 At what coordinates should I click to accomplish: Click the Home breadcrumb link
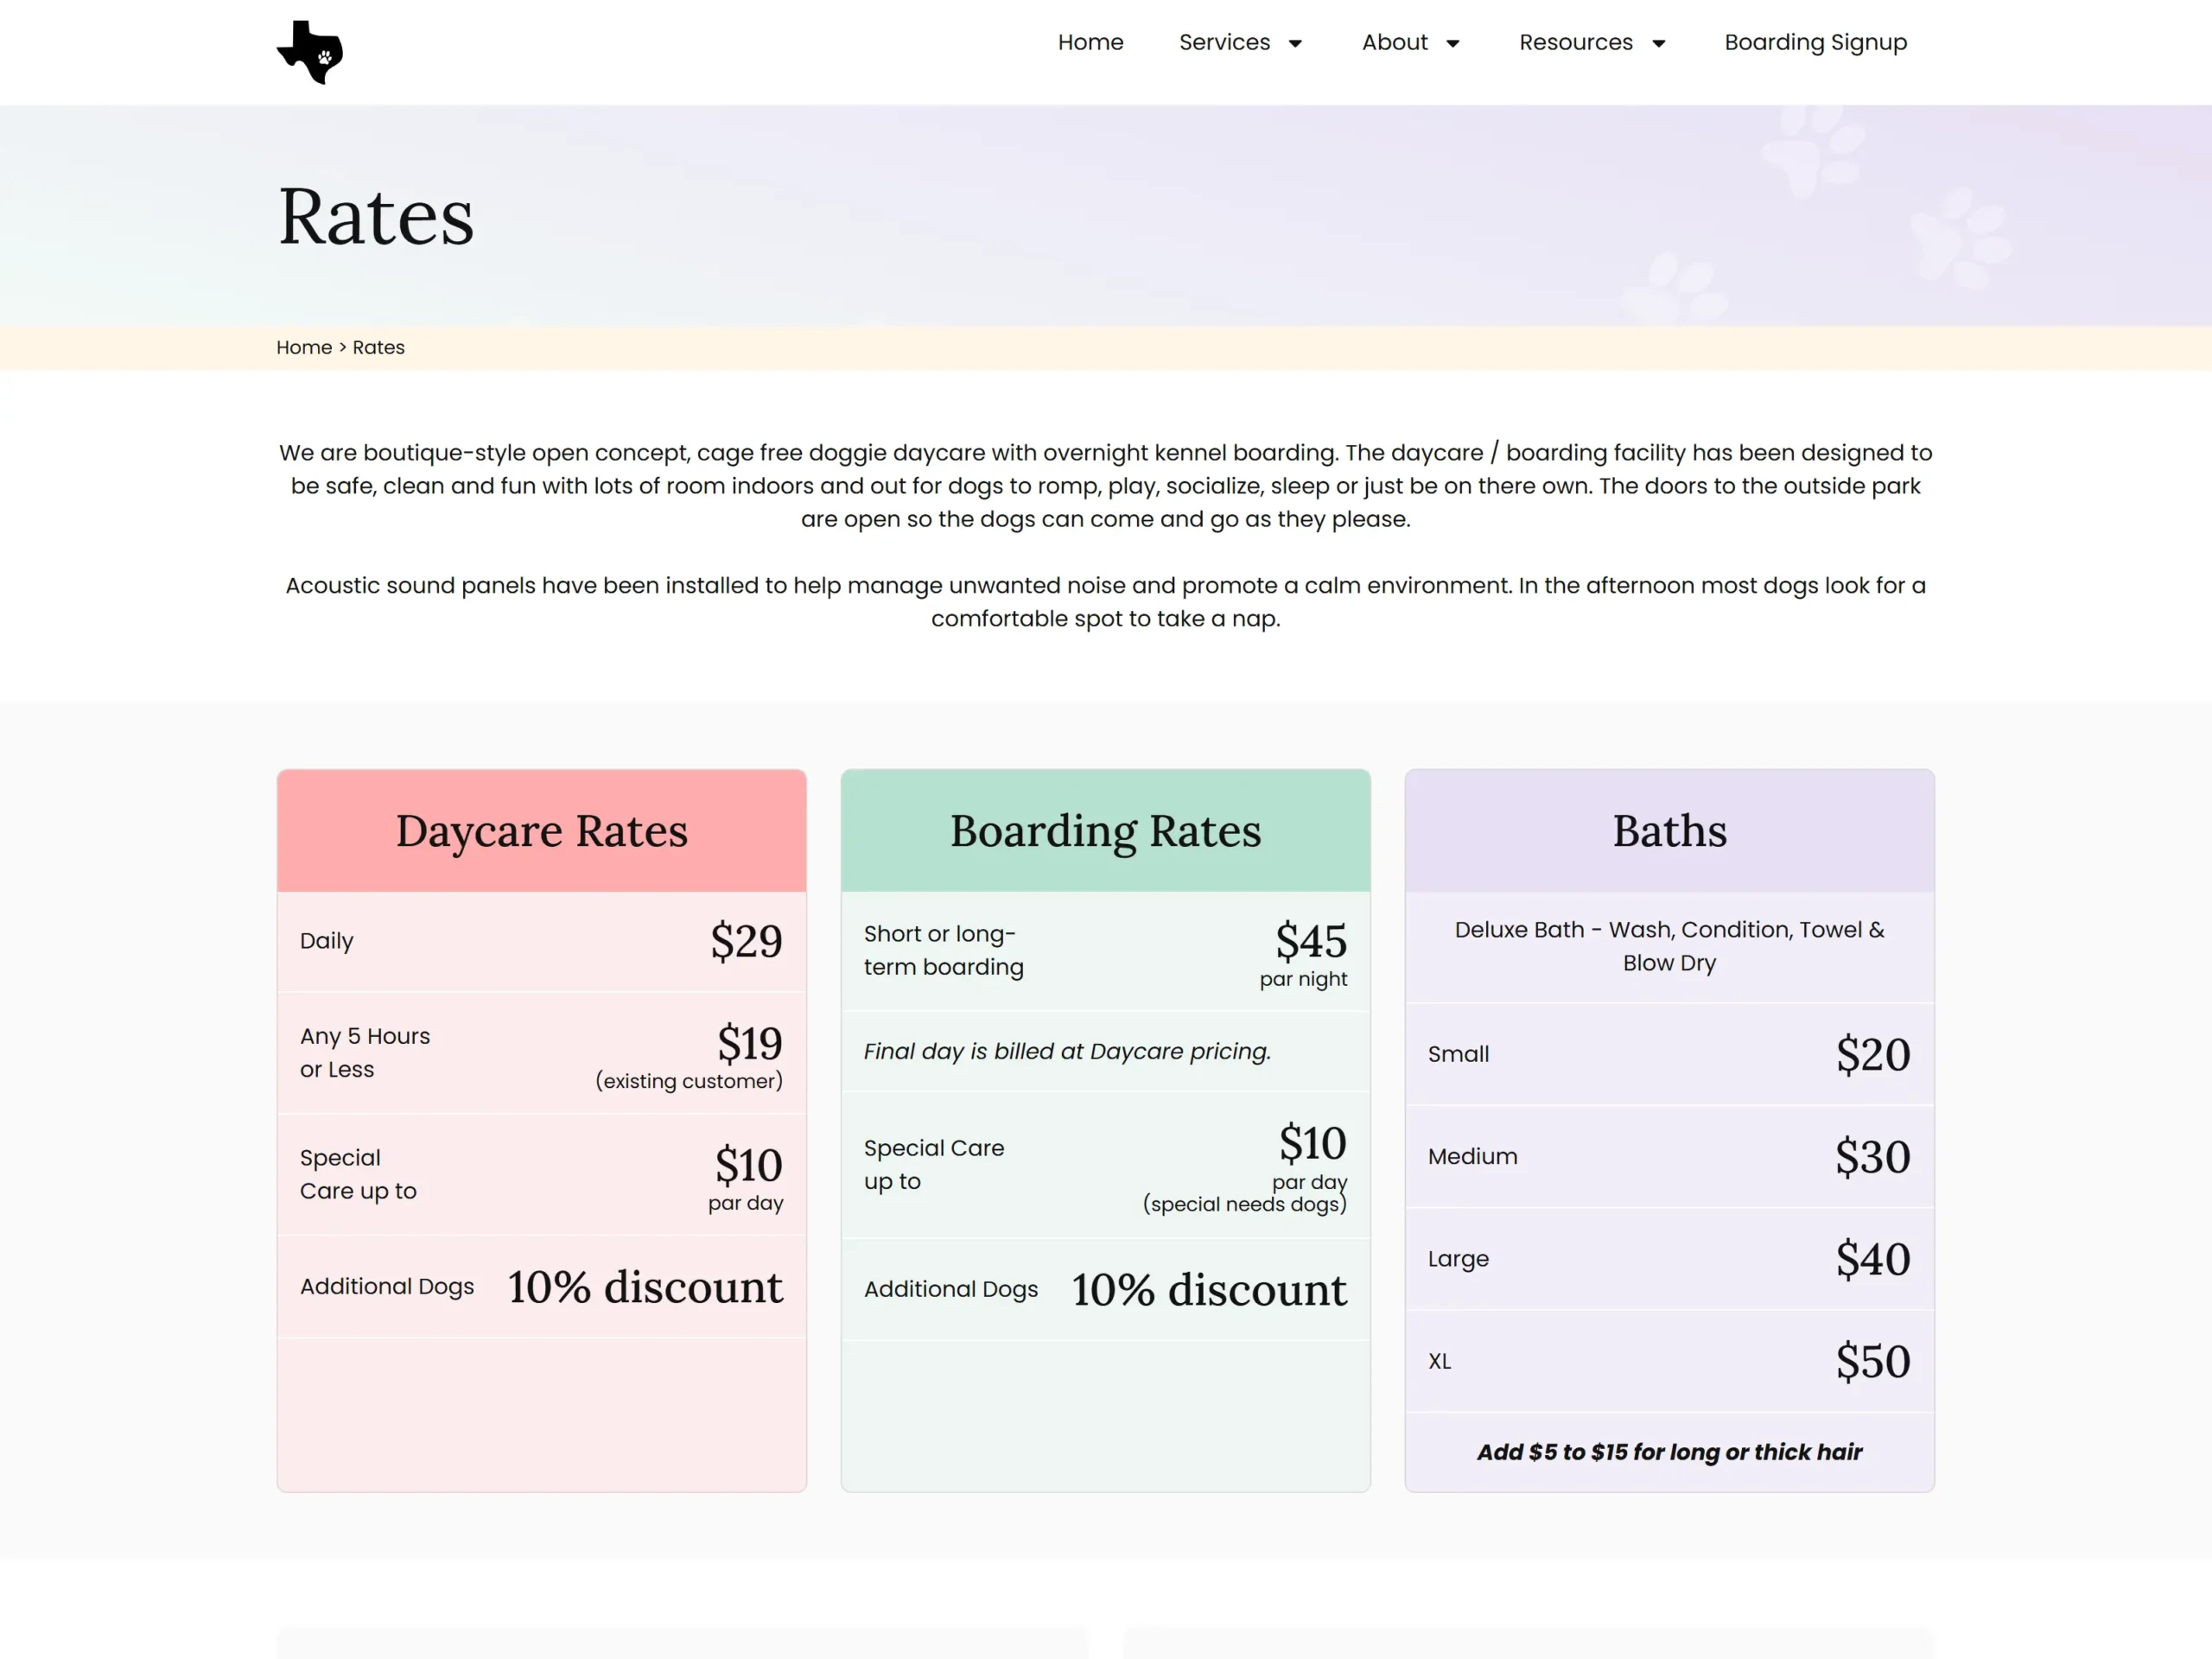(304, 347)
